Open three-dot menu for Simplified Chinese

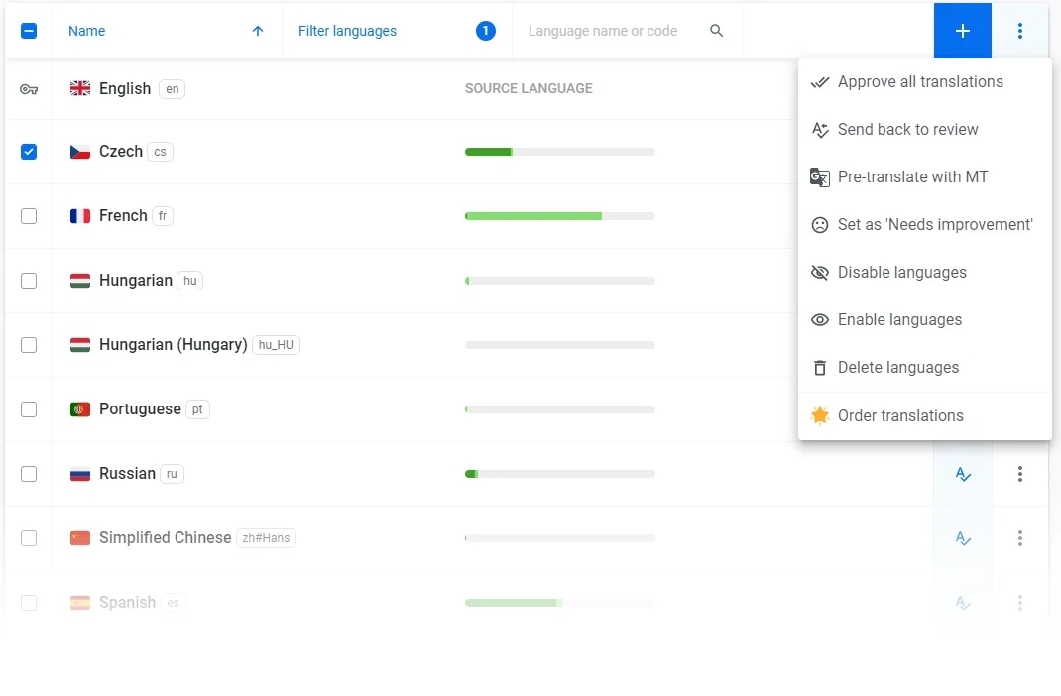click(1019, 538)
